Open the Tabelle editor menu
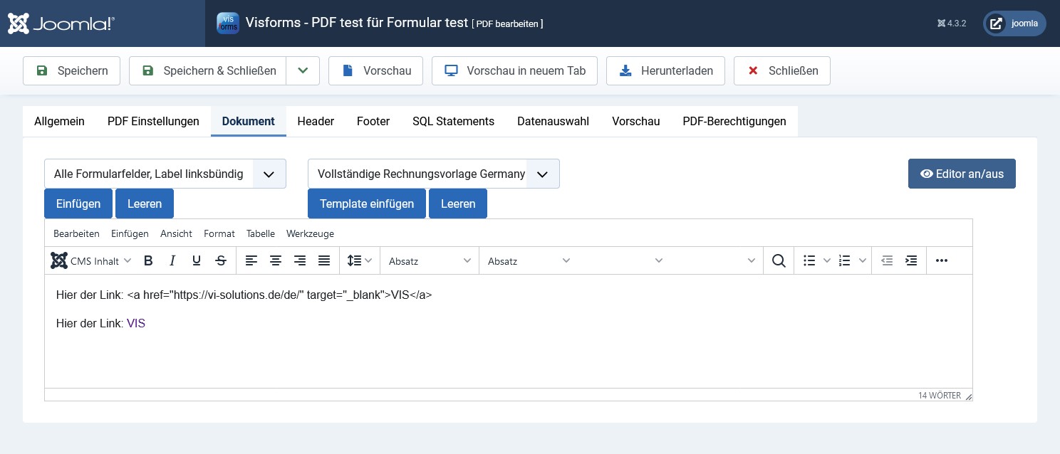 [x=261, y=233]
